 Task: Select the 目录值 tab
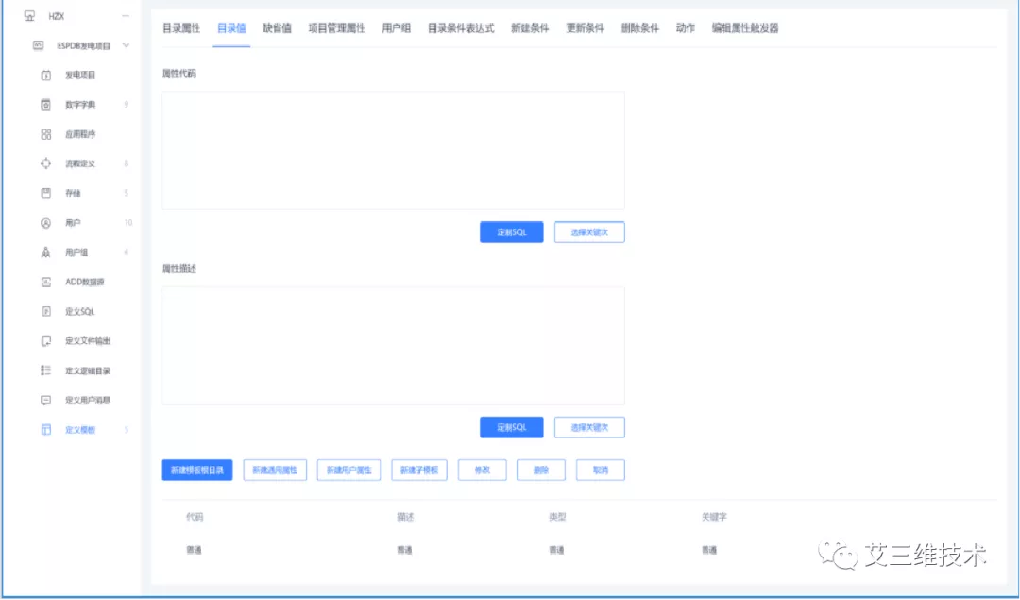click(231, 28)
